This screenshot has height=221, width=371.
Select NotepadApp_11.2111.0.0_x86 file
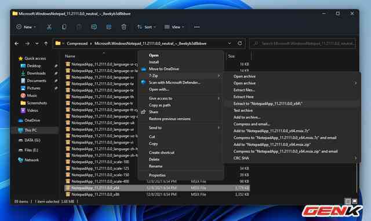(x=157, y=194)
